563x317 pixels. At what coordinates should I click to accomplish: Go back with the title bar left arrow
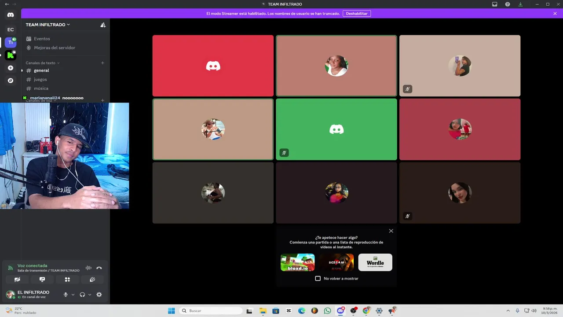pos(7,4)
